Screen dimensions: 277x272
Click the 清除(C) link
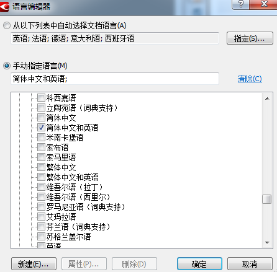[250, 79]
